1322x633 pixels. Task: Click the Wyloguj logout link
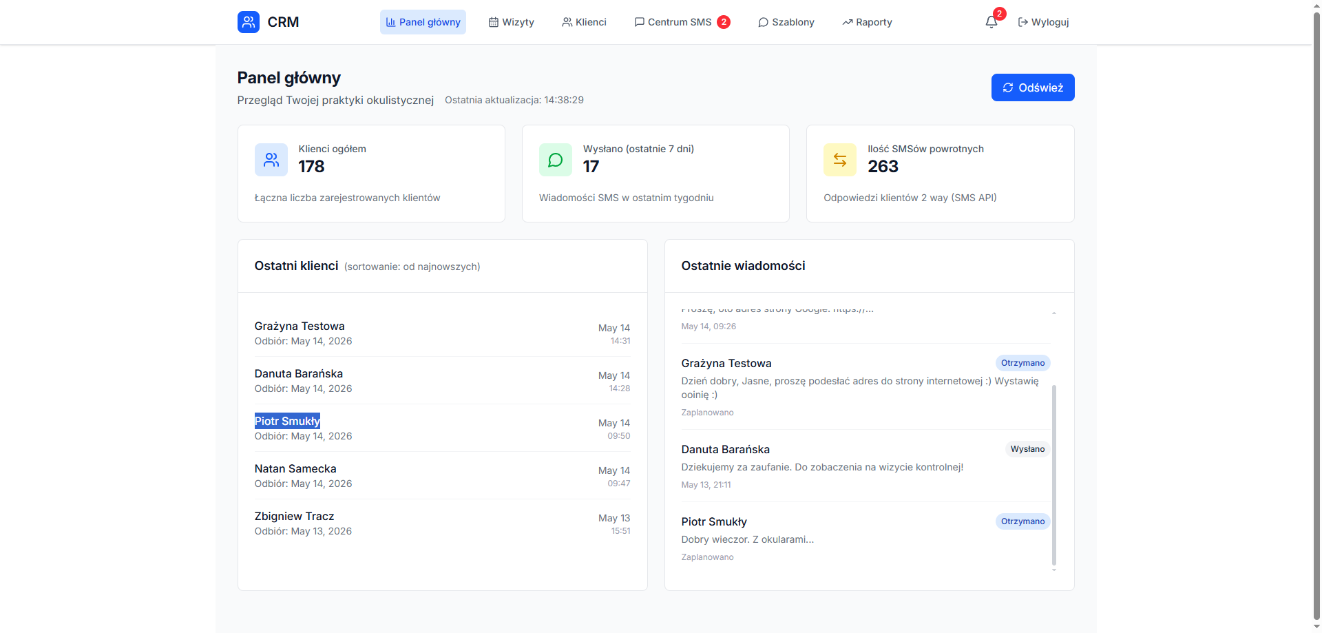(1044, 22)
